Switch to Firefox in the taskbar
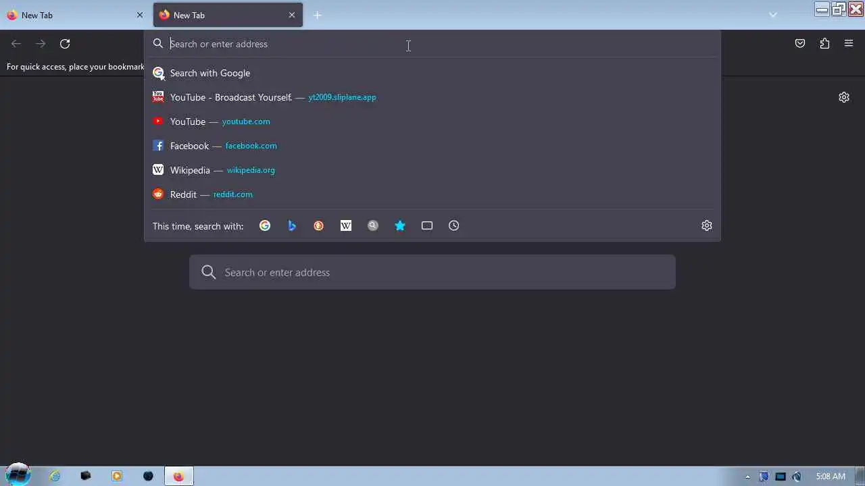This screenshot has width=865, height=486. coord(178,476)
